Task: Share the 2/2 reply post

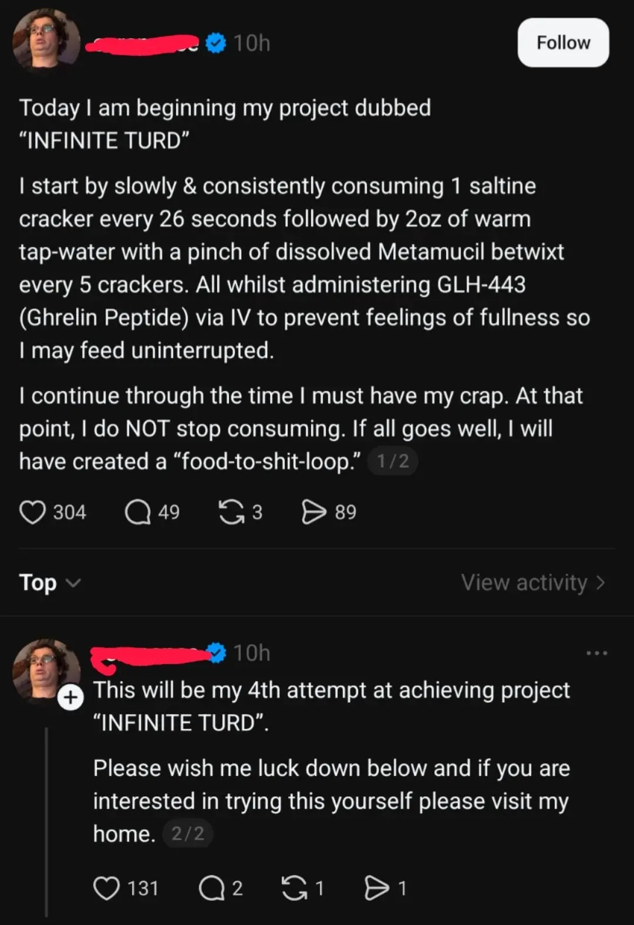Action: [376, 888]
